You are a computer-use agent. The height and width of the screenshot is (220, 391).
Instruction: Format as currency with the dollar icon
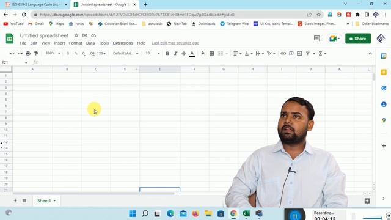68,53
